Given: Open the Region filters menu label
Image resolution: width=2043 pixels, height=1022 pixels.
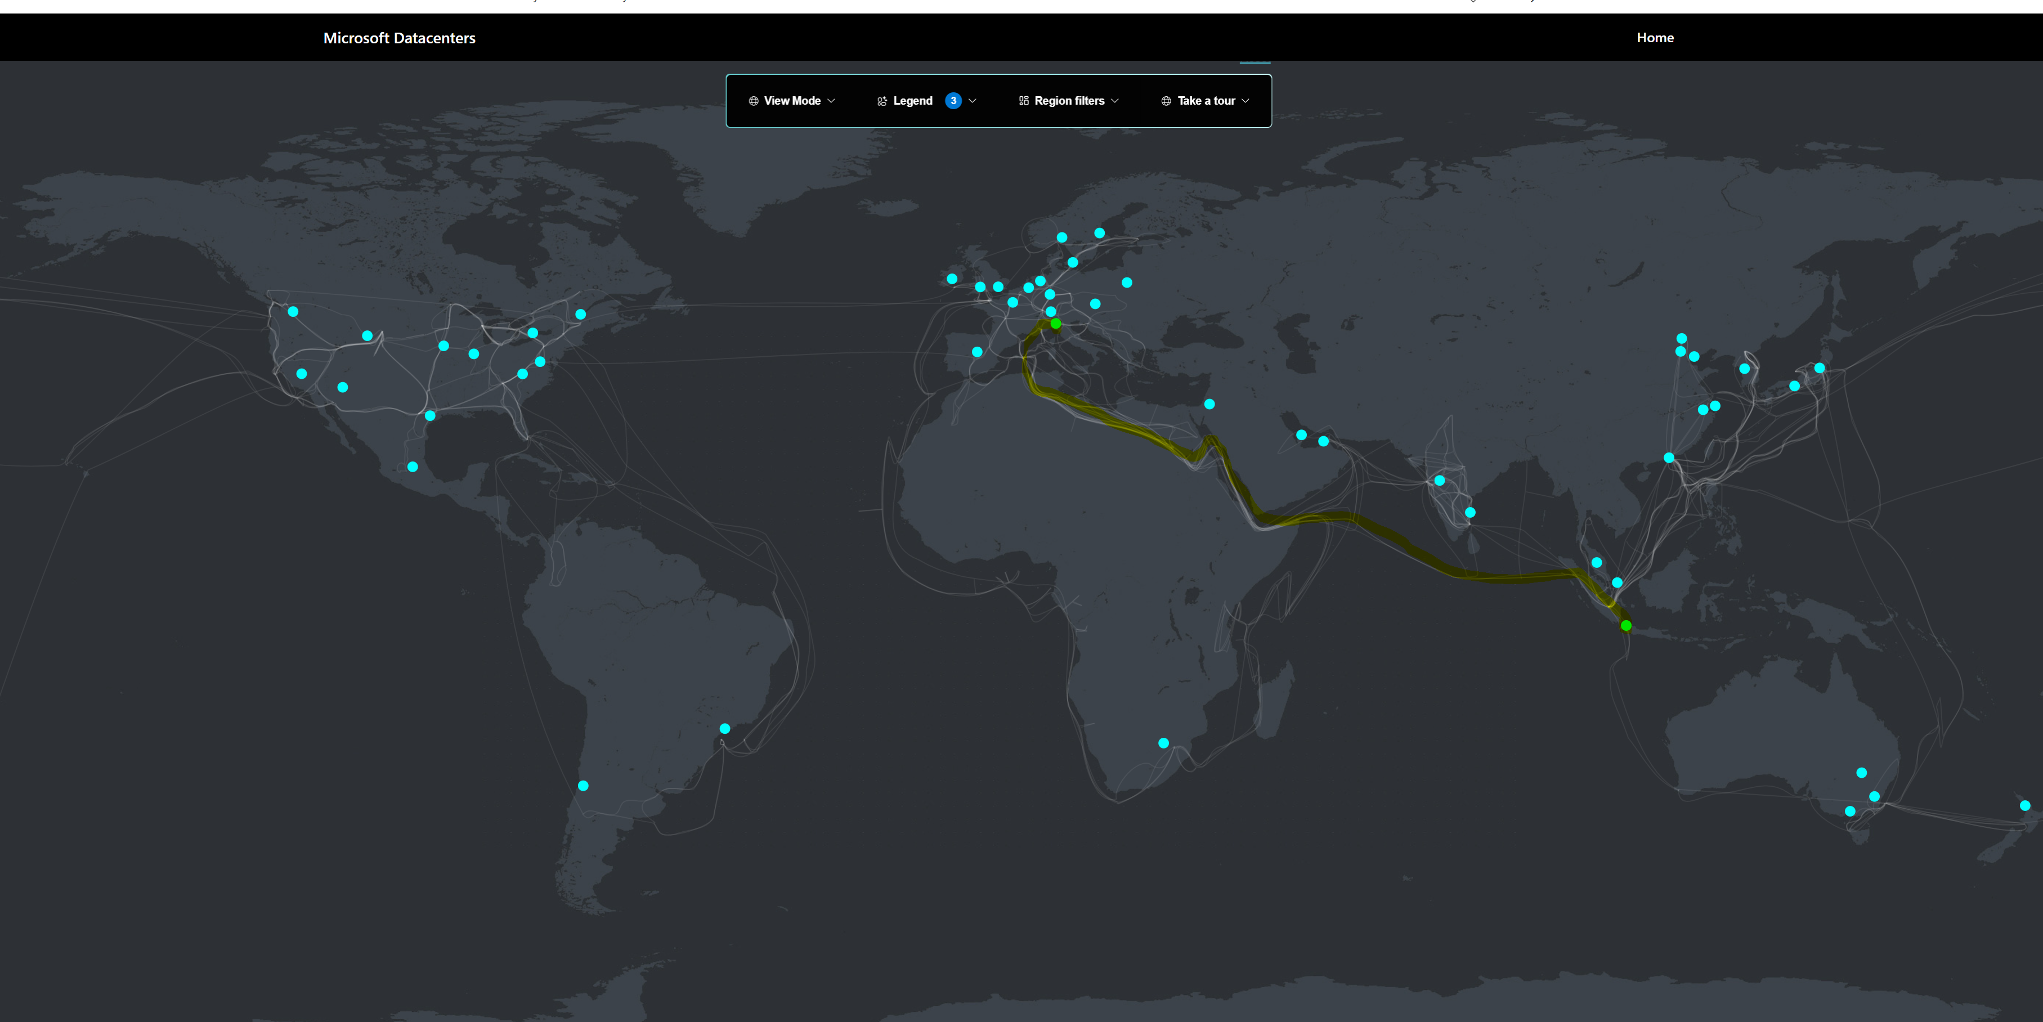Looking at the screenshot, I should (x=1069, y=101).
